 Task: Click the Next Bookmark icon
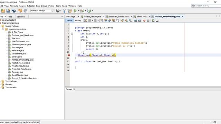[126, 21]
